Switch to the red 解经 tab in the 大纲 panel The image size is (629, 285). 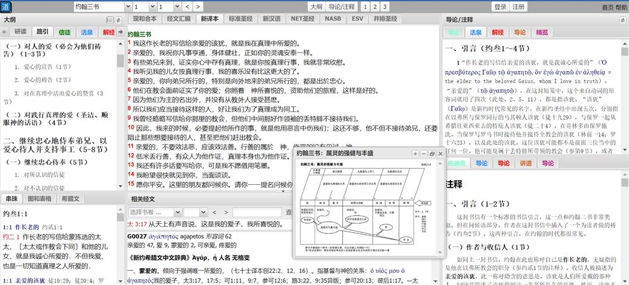pyautogui.click(x=108, y=32)
